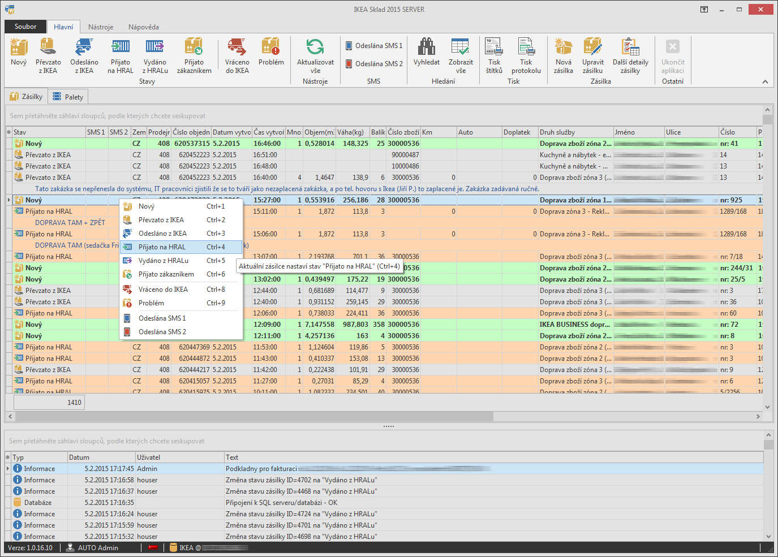
Task: Click Odeslána SMS 1 in ribbon
Action: click(x=374, y=46)
